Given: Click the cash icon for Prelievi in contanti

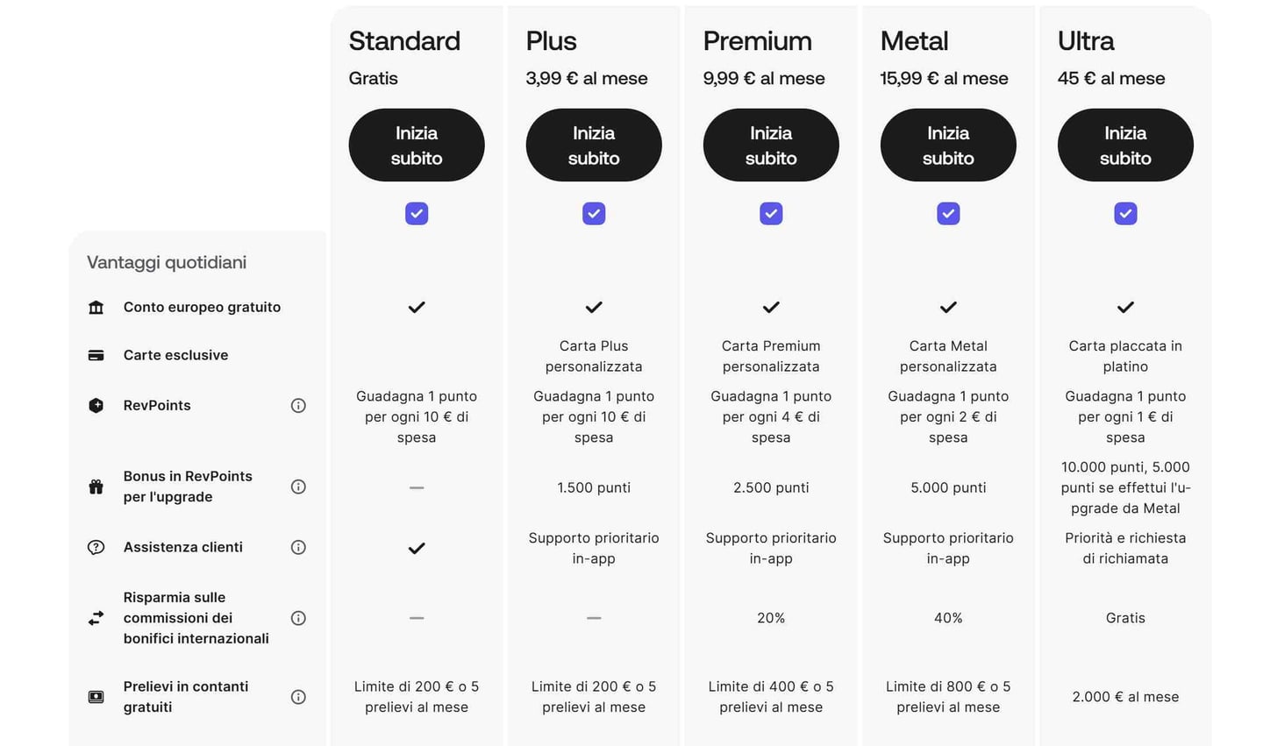Looking at the screenshot, I should click(96, 697).
